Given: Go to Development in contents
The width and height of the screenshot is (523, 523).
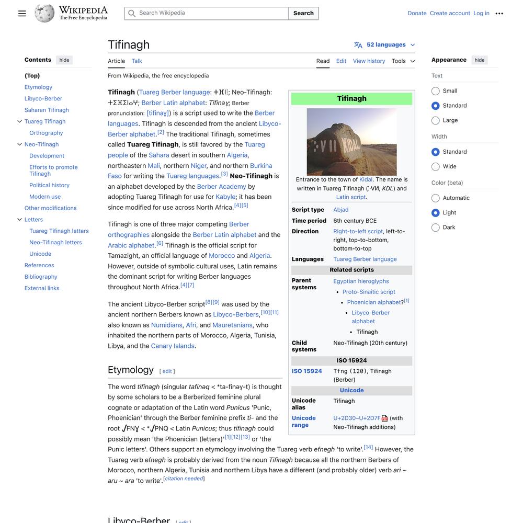Looking at the screenshot, I should pyautogui.click(x=47, y=156).
